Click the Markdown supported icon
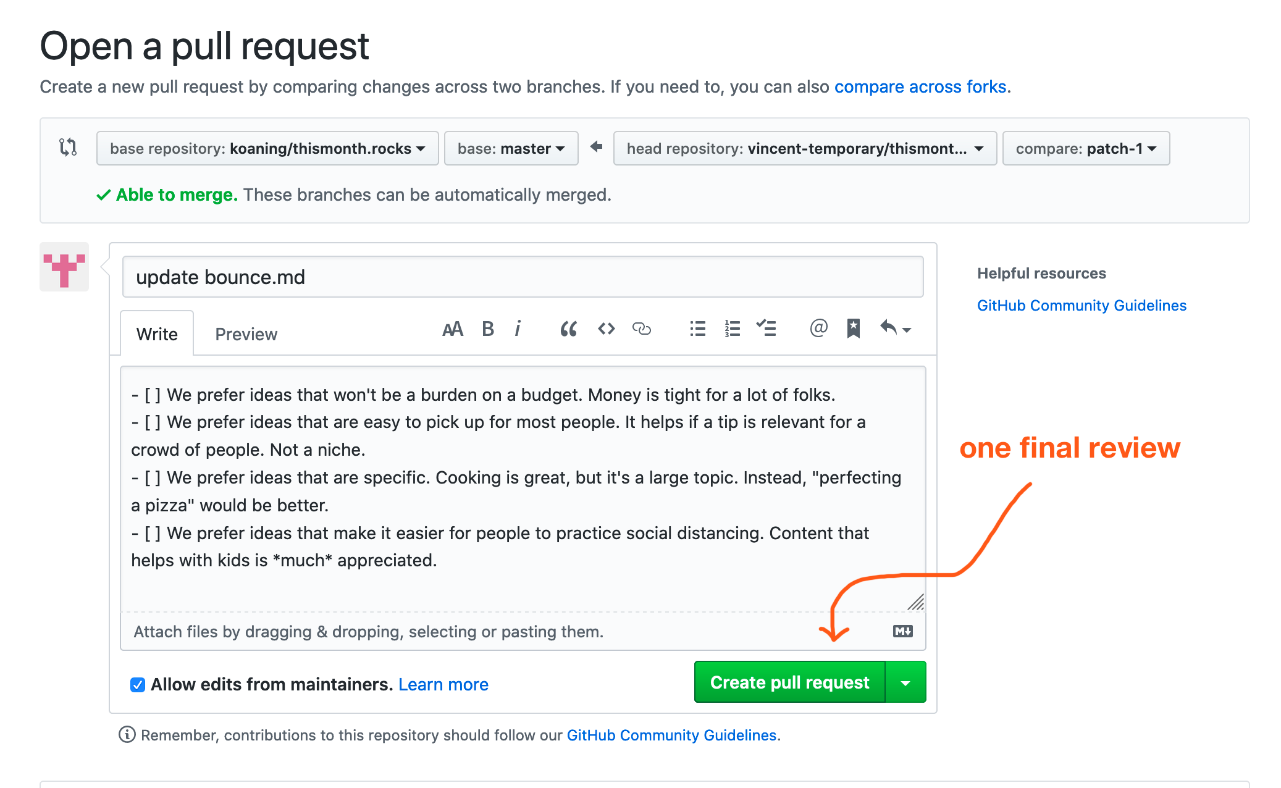1281x788 pixels. click(903, 631)
